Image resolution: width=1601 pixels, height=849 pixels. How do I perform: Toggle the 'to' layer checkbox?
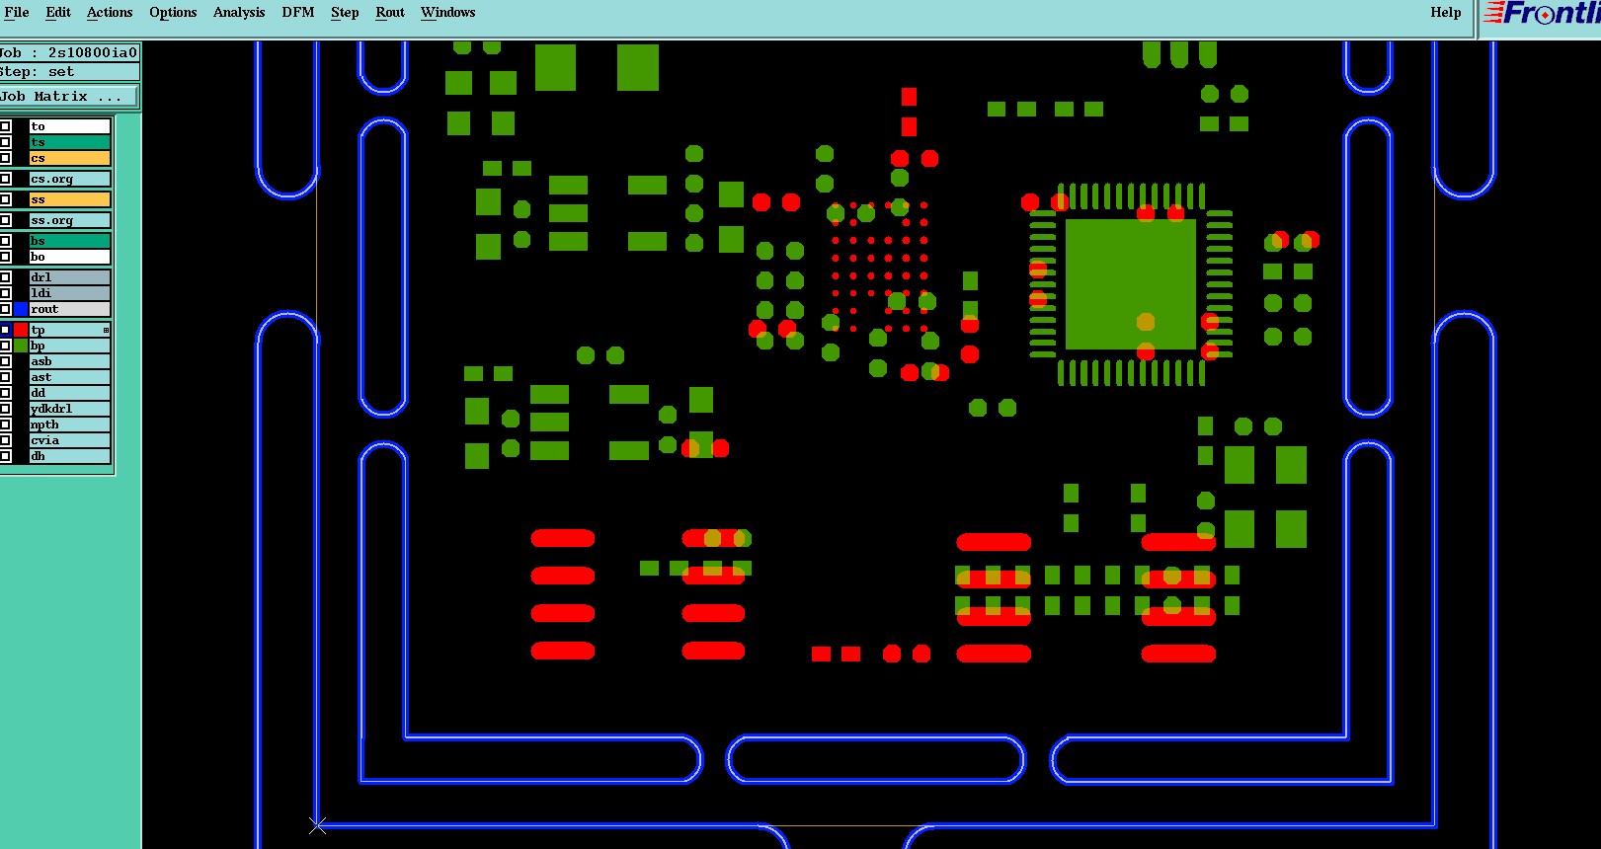tap(5, 126)
